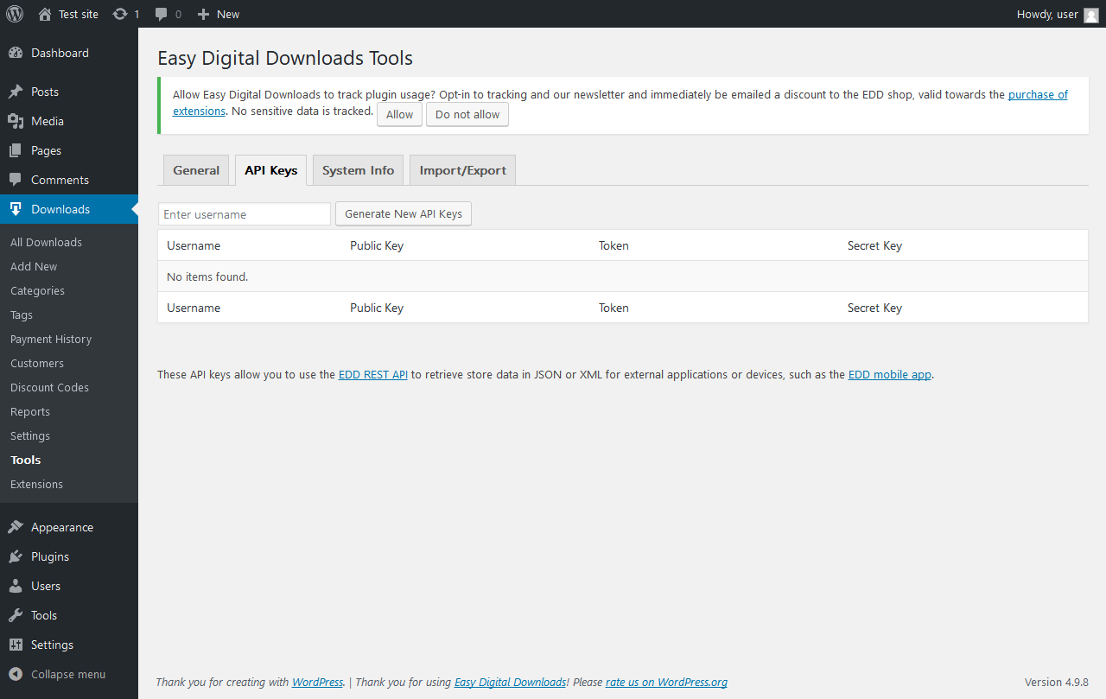Click the Users person icon

[16, 586]
